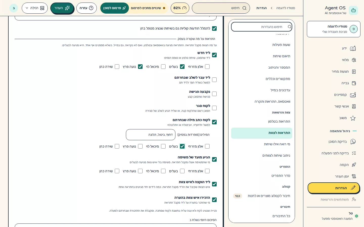This screenshot has height=227, width=364.
Task: Click the בדיקת הסוכן chat-phone icon
Action: [x=353, y=142]
